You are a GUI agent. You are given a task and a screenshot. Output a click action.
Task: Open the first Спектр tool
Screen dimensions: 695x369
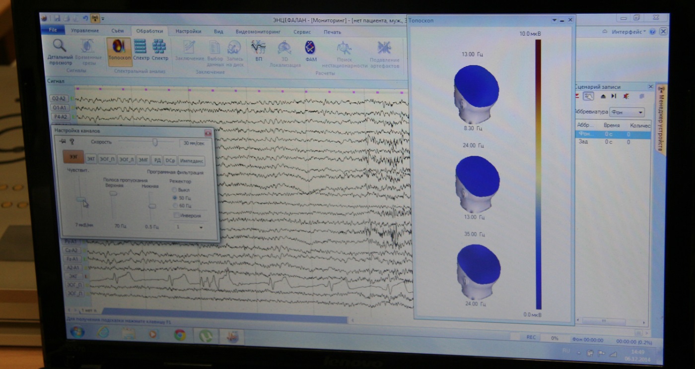(x=141, y=51)
